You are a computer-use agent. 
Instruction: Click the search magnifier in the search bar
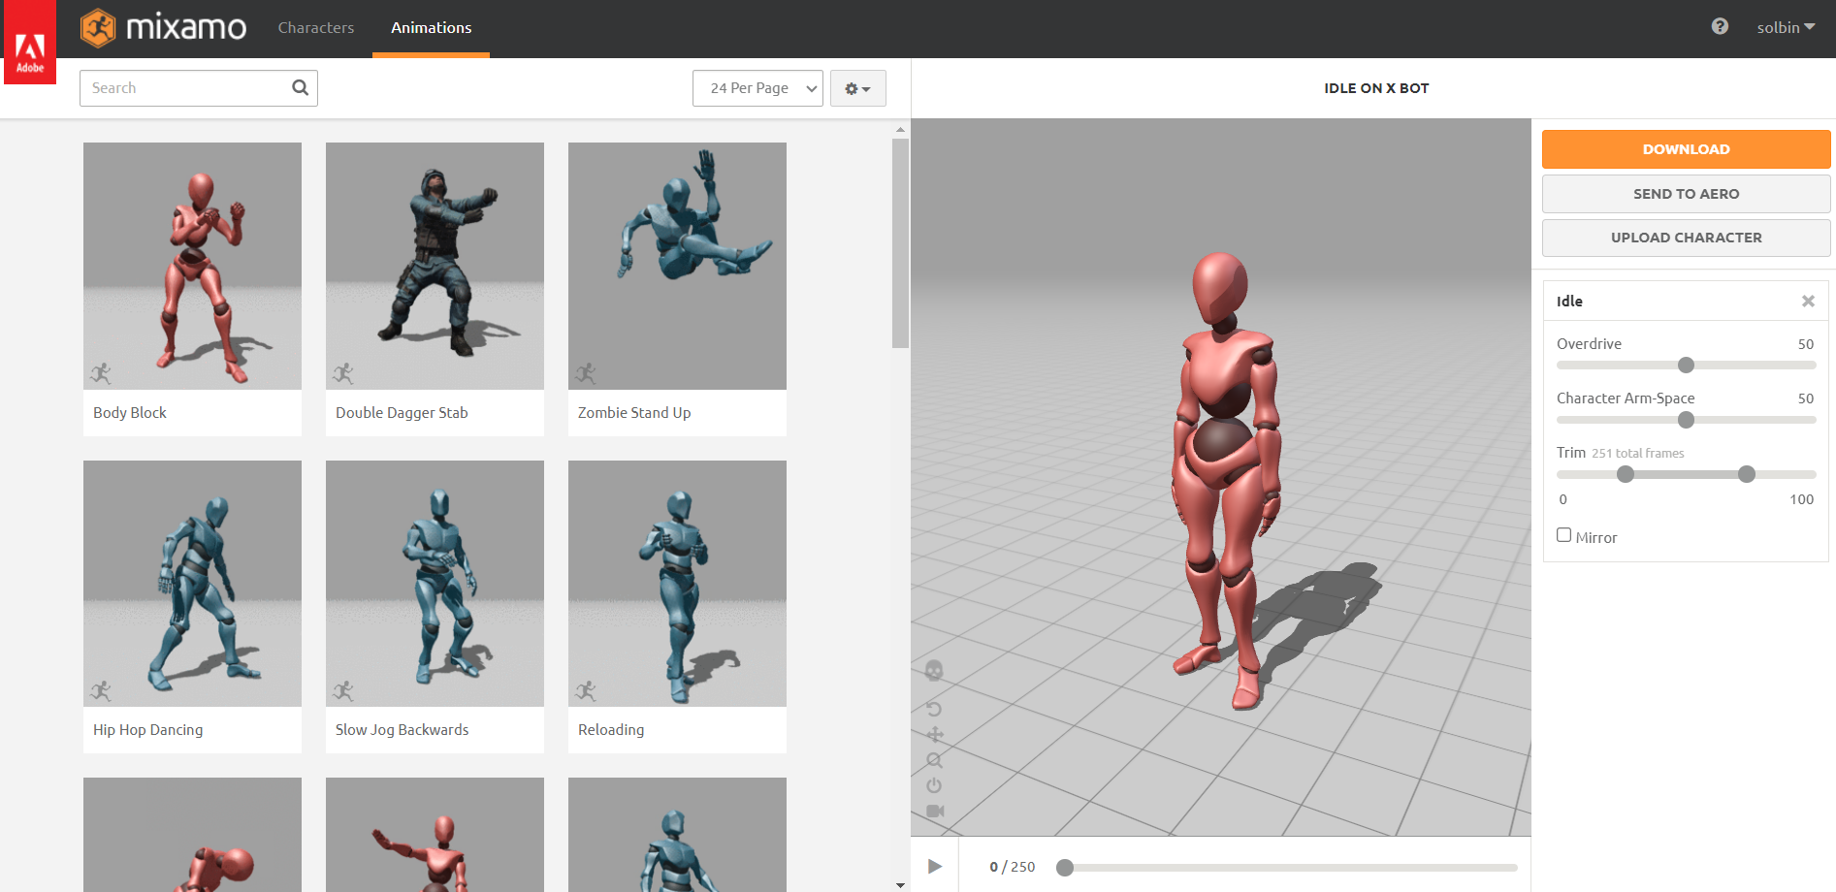point(299,87)
